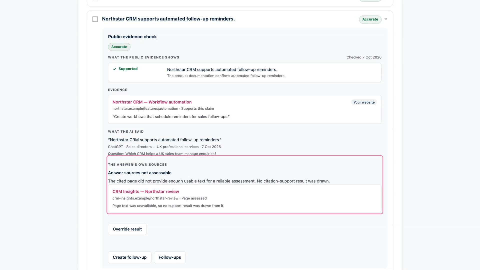The image size is (480, 270).
Task: Click the Accurate badge under Public evidence check
Action: pos(119,47)
